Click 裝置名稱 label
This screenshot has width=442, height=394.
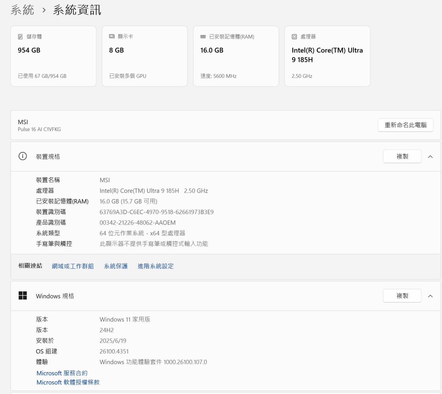tap(48, 180)
